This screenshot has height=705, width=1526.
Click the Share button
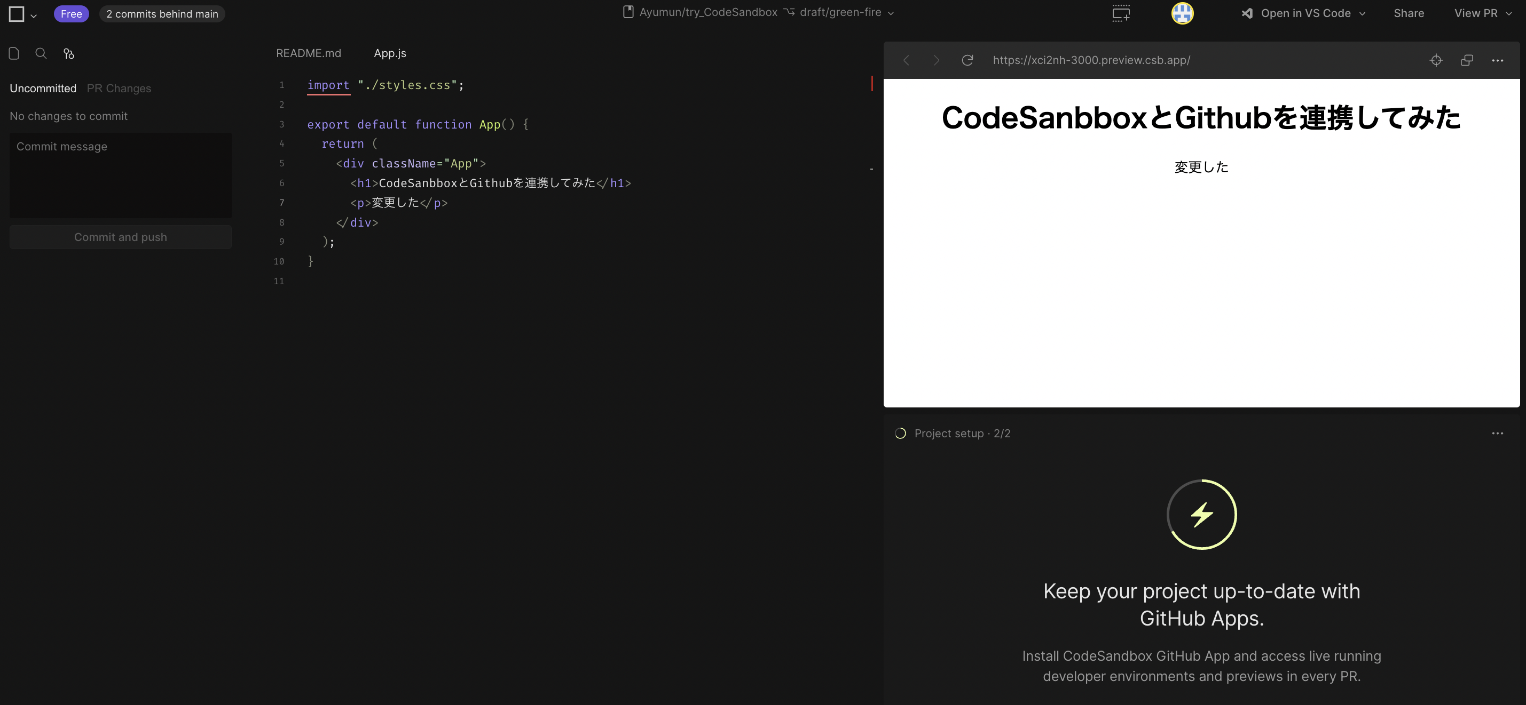pos(1409,13)
